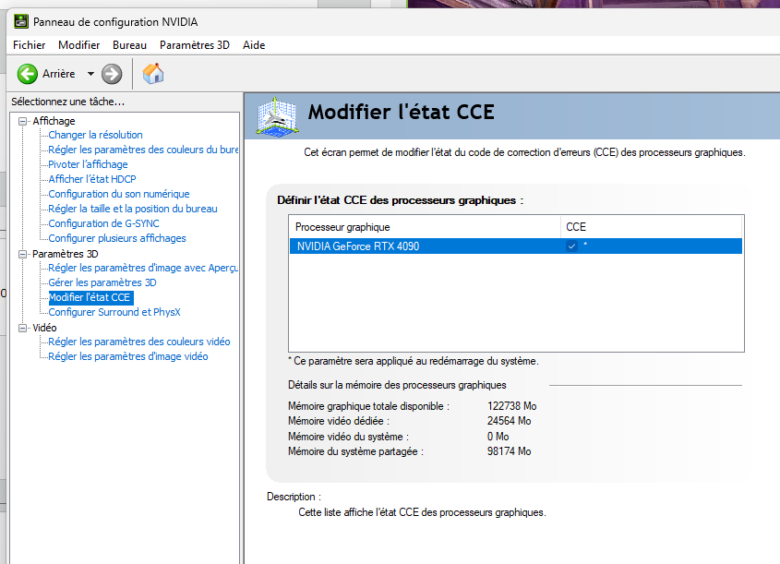
Task: Open Régler les paramètres des couleurs vidéo
Action: click(139, 342)
